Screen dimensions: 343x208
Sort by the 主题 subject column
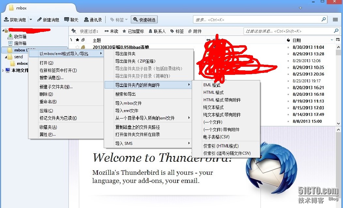click(x=97, y=40)
